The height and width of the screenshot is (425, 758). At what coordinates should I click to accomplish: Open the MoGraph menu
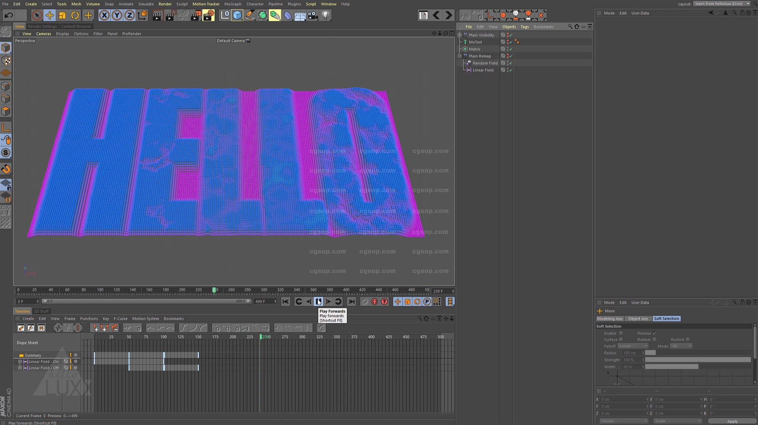pyautogui.click(x=232, y=4)
